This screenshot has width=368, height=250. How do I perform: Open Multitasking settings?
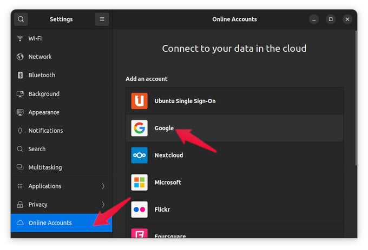pyautogui.click(x=62, y=167)
